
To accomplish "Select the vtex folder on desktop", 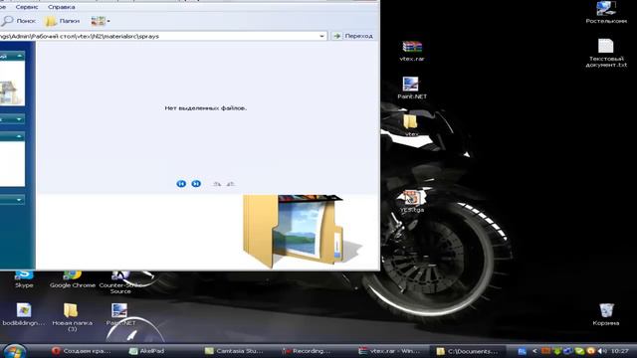I will [411, 125].
